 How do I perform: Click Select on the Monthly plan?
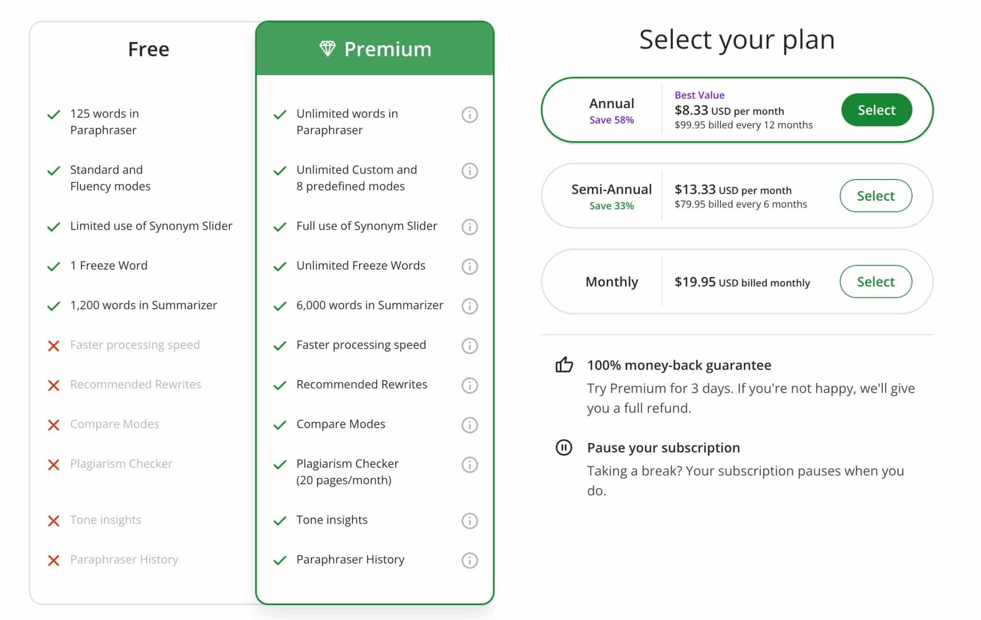tap(876, 282)
